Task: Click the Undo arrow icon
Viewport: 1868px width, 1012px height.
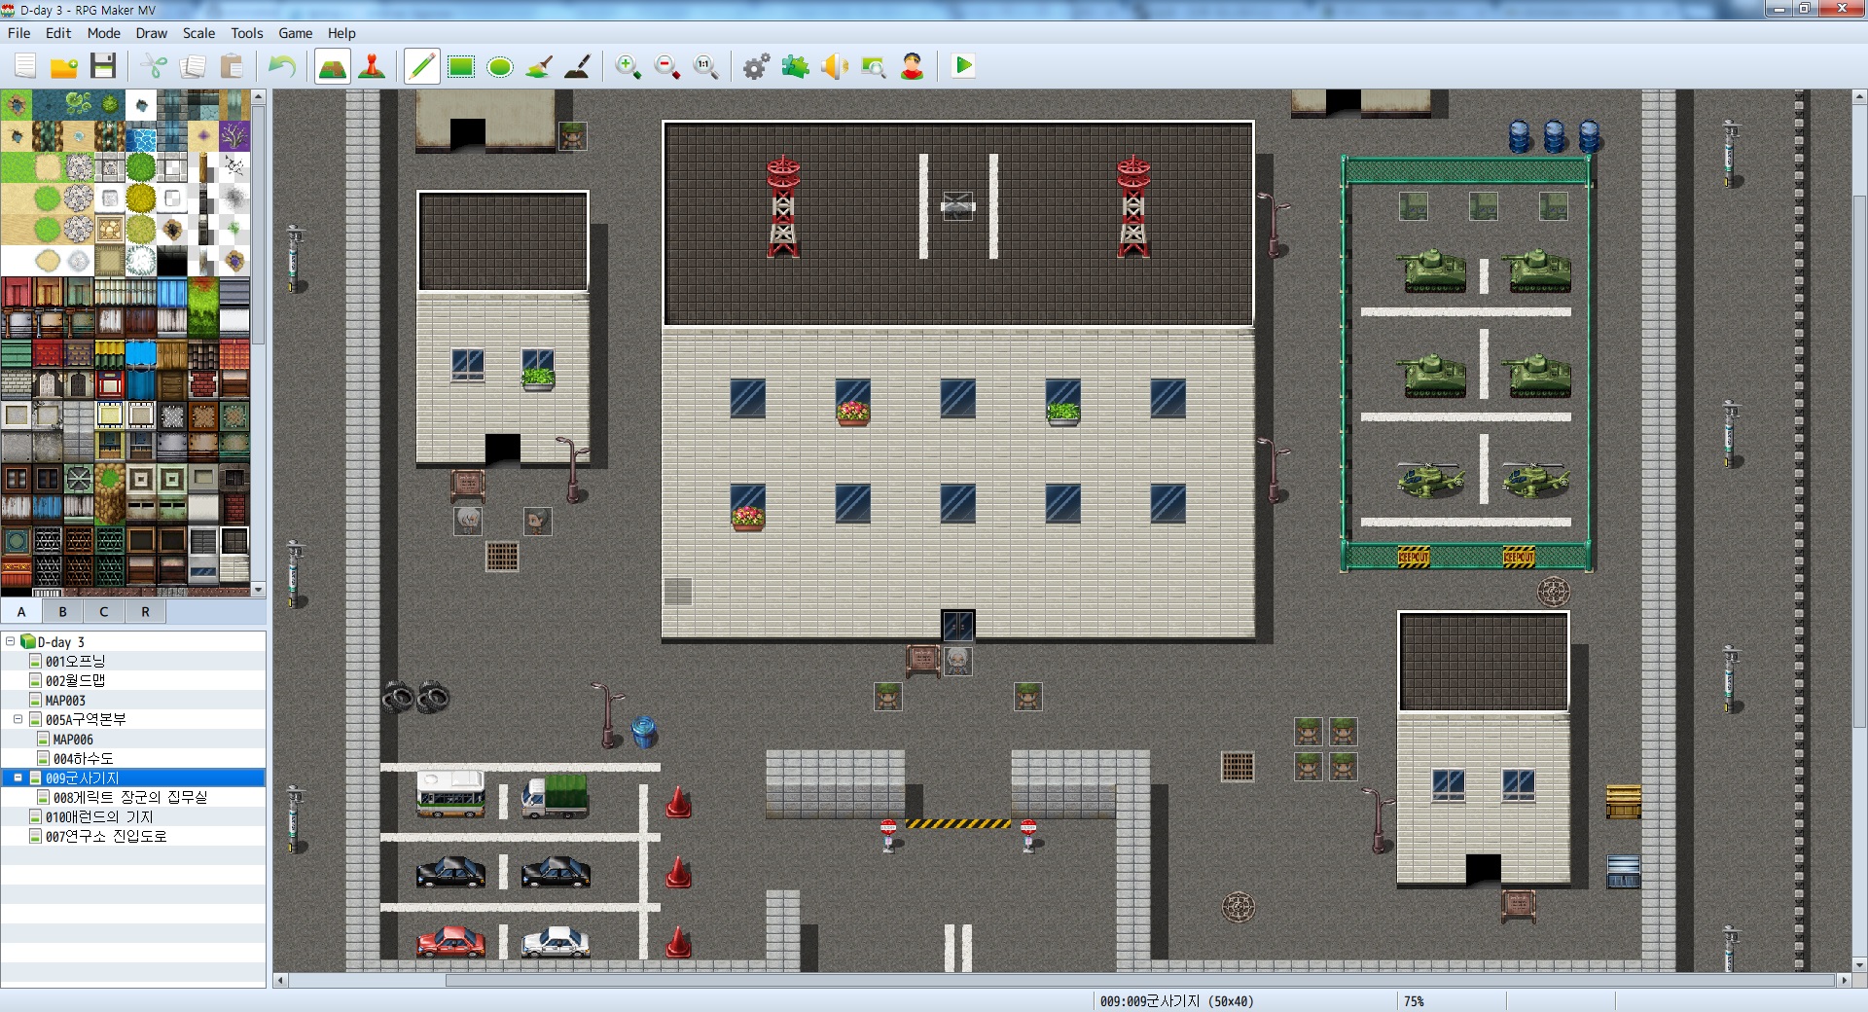Action: [282, 66]
